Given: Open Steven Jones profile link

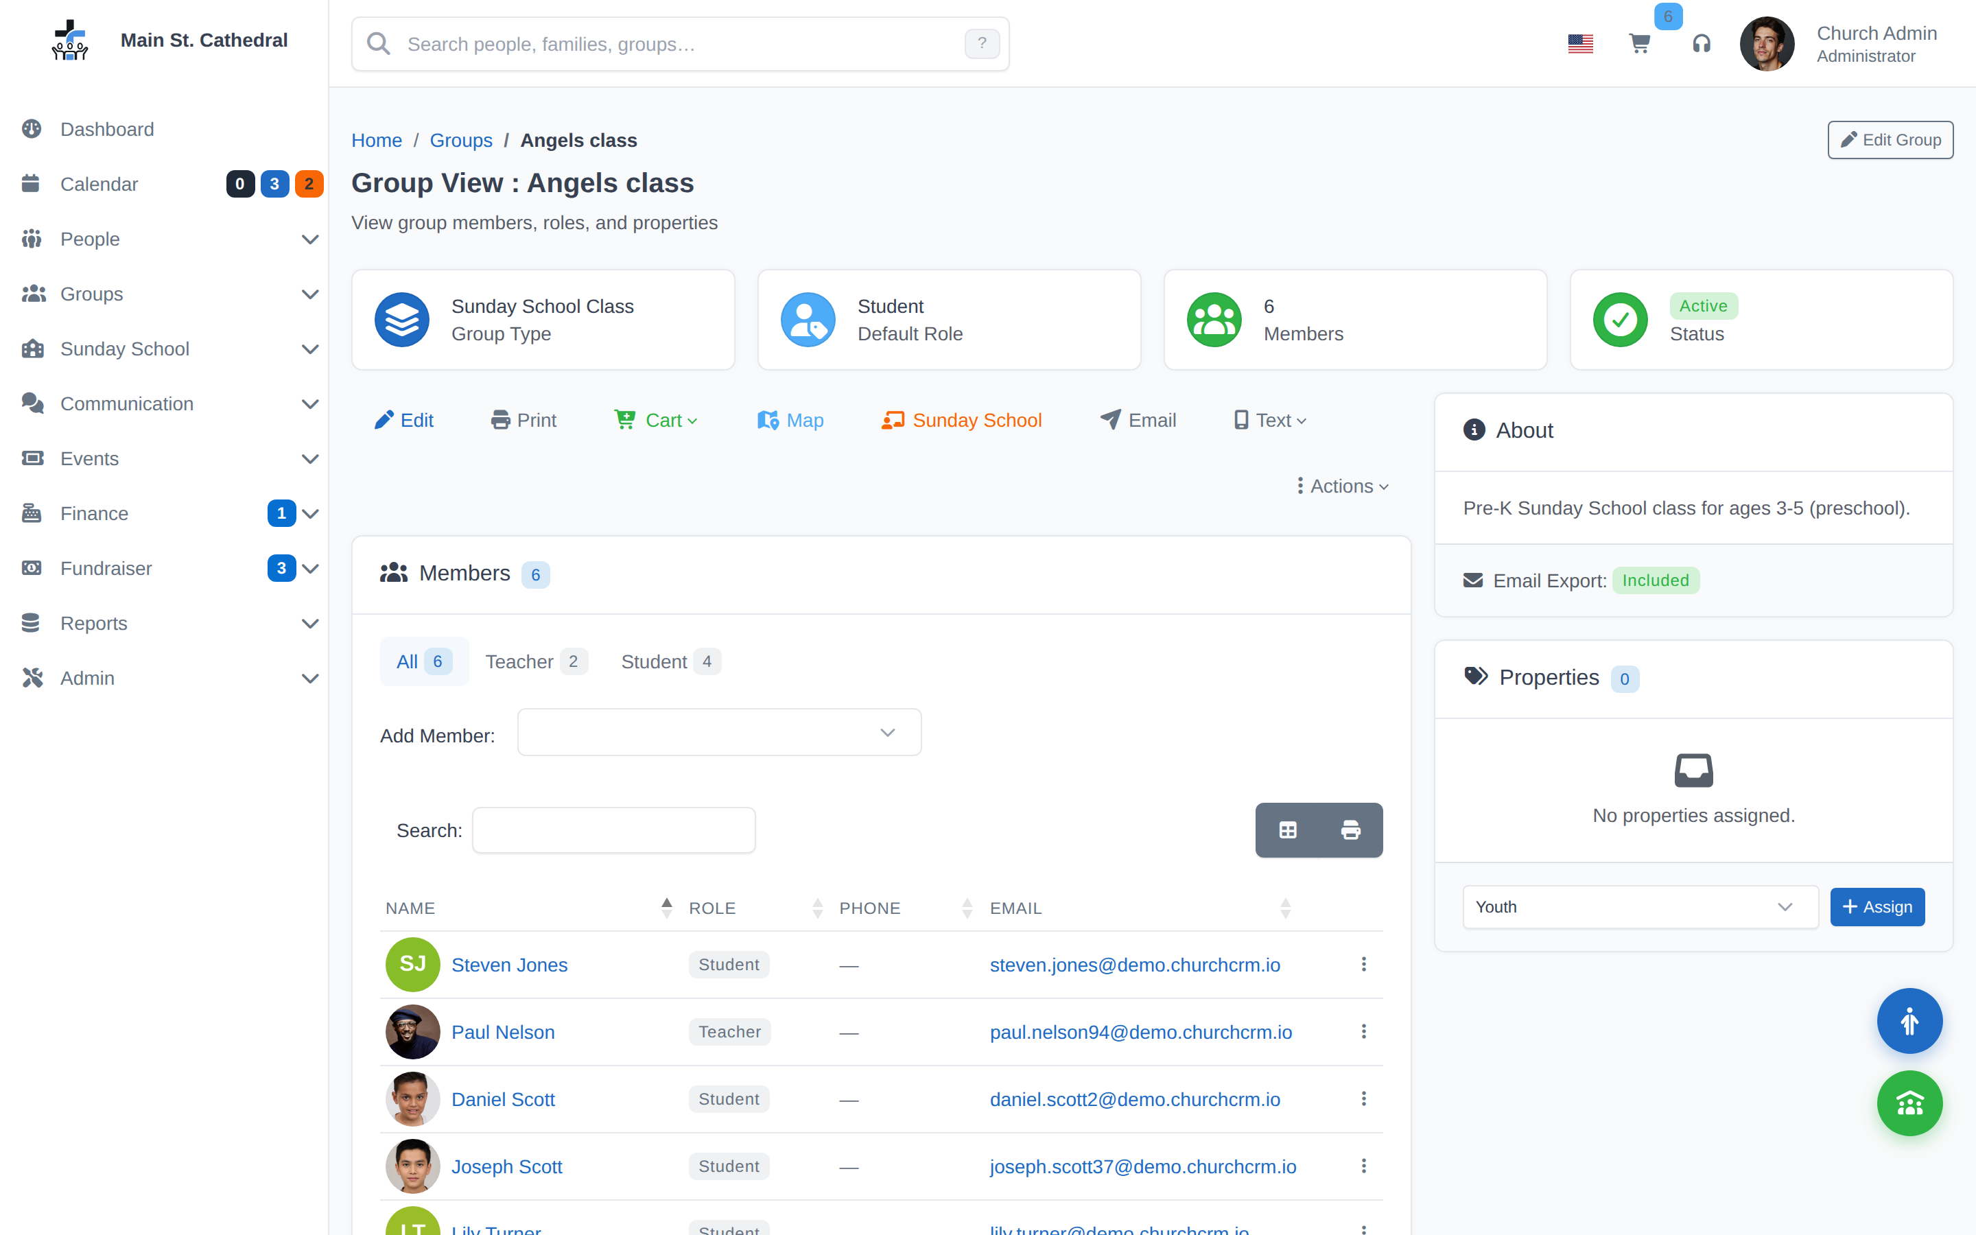Looking at the screenshot, I should [x=510, y=965].
